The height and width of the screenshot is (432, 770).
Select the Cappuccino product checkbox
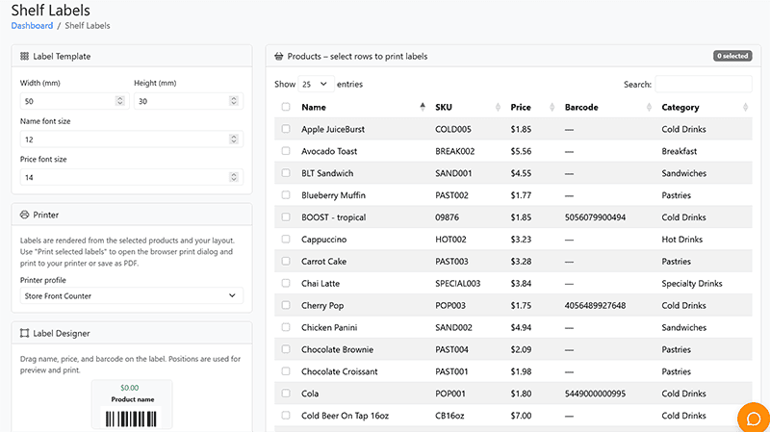[286, 239]
